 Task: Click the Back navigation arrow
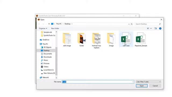coord(39,24)
